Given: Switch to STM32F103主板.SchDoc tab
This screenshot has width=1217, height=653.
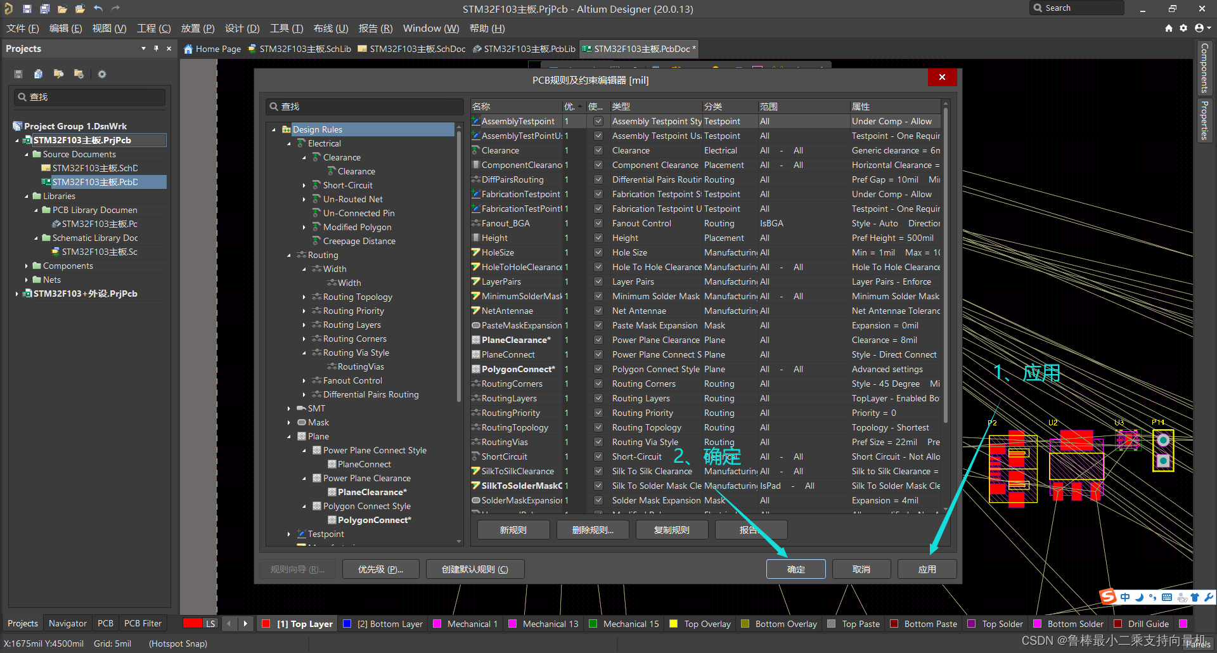Looking at the screenshot, I should pos(412,49).
